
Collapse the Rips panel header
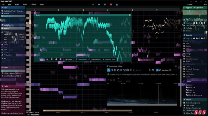[13, 8]
